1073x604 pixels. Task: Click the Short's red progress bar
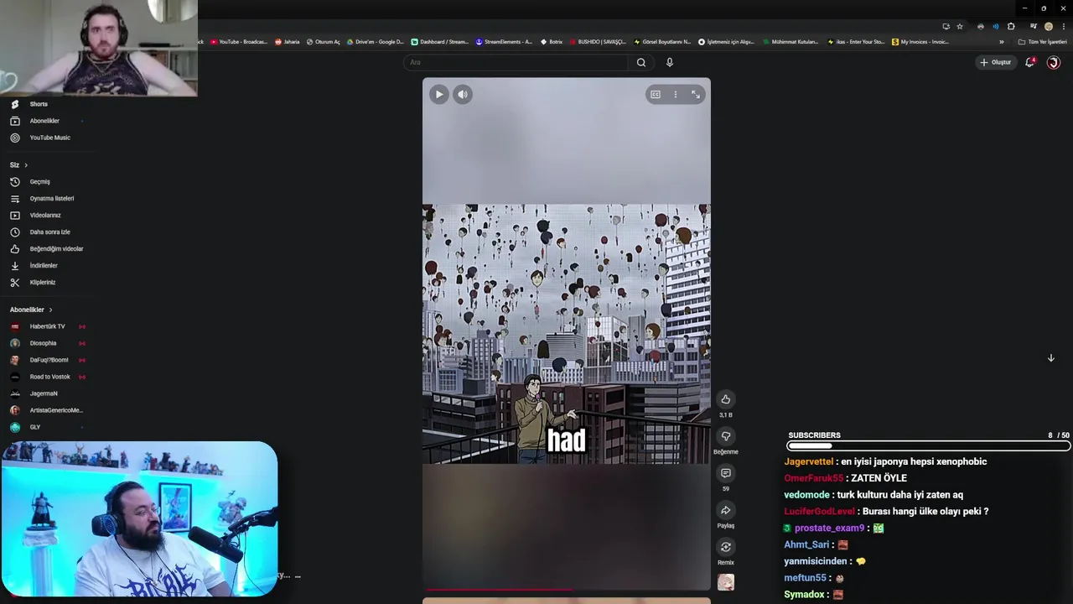(567, 590)
